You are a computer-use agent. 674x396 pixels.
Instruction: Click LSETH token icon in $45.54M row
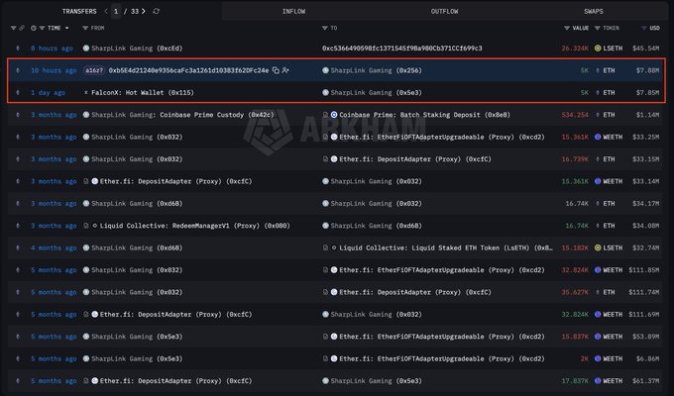click(598, 49)
